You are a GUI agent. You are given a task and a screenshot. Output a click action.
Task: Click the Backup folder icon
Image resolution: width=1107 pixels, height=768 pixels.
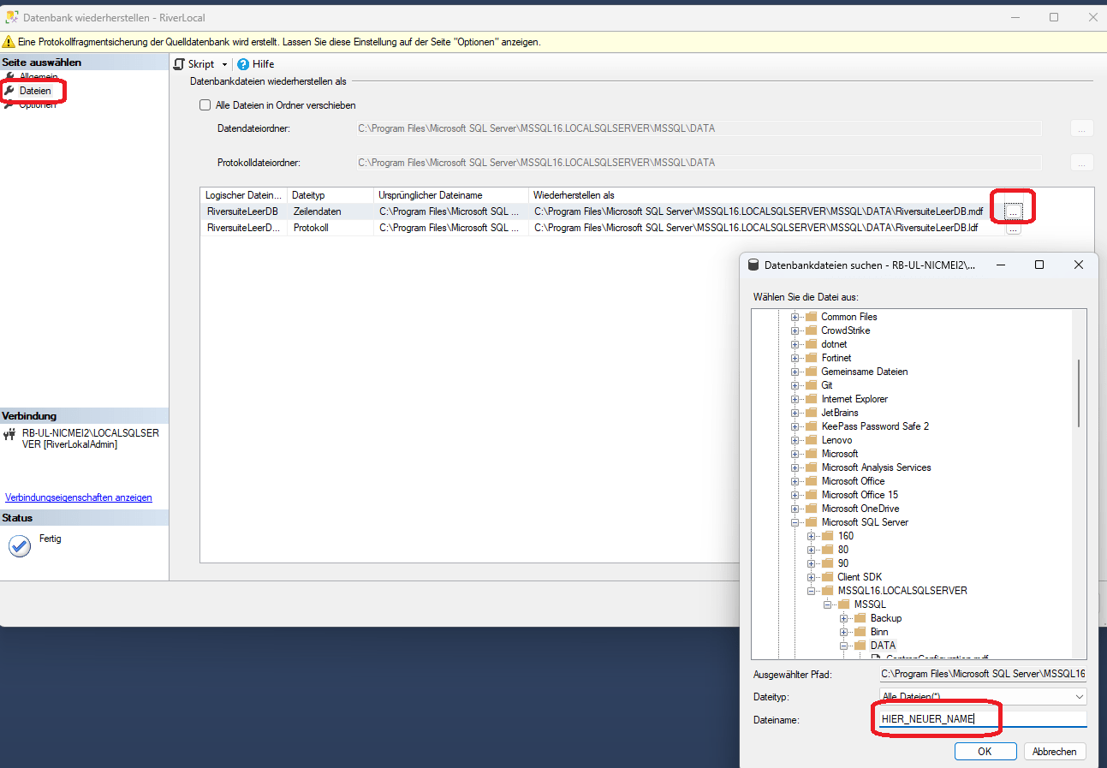tap(860, 618)
